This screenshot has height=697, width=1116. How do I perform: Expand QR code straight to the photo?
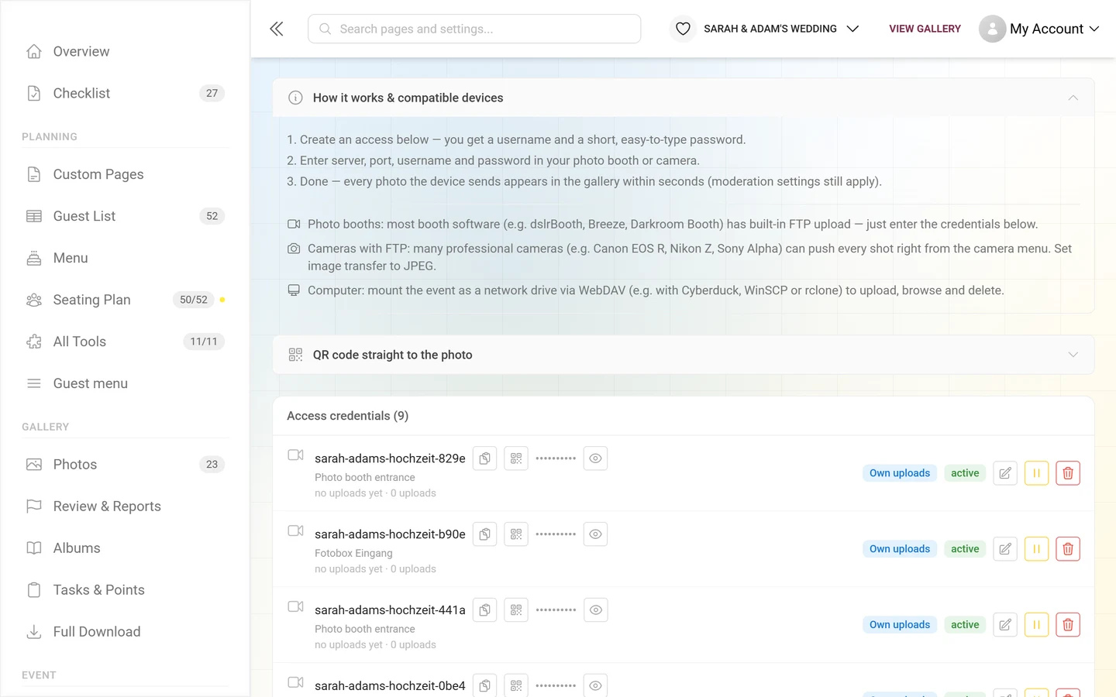pos(684,355)
